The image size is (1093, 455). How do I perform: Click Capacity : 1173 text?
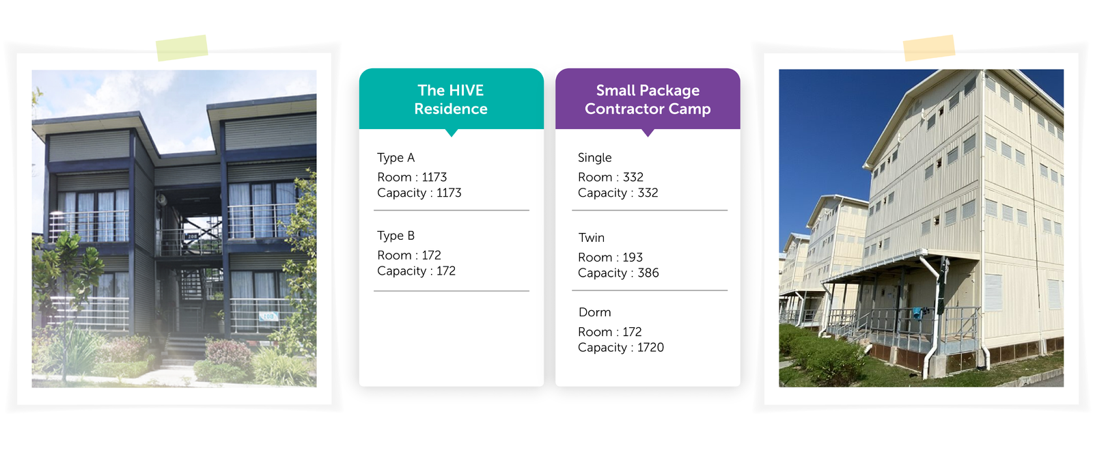point(419,193)
